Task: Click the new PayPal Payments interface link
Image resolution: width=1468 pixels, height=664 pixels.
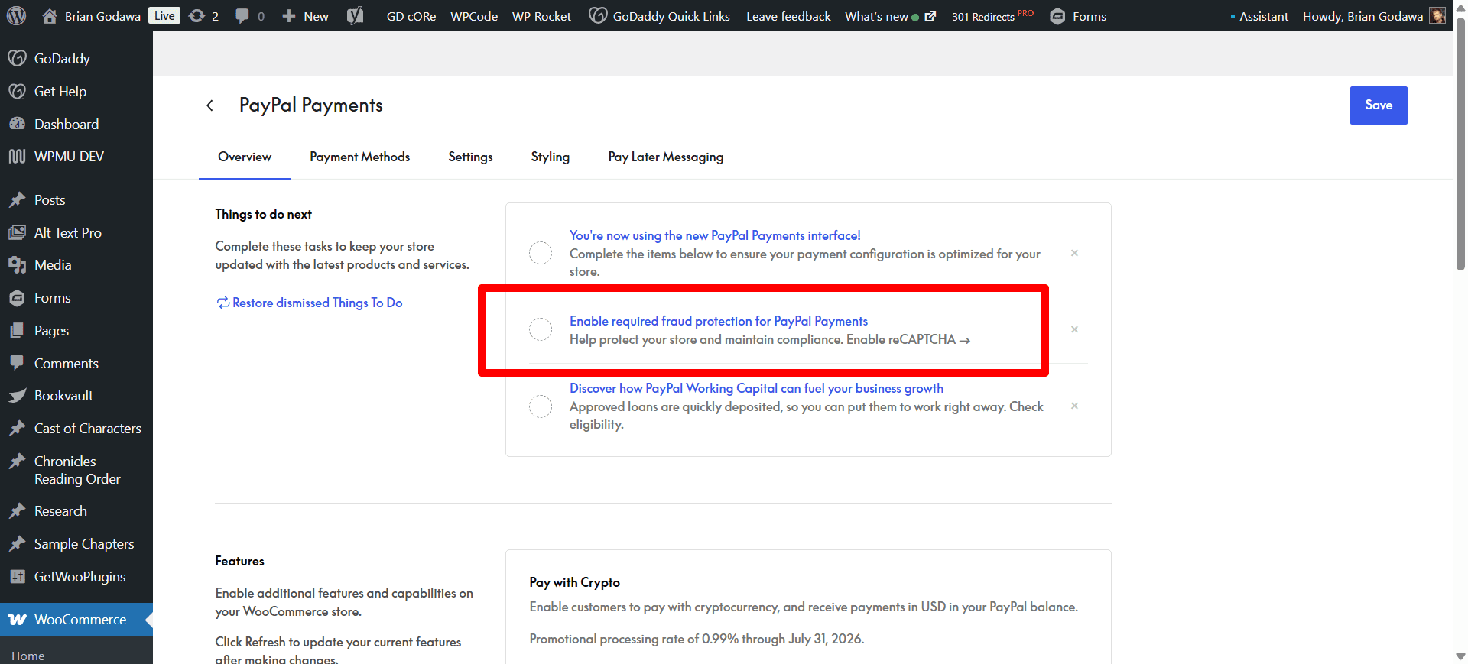Action: 715,235
